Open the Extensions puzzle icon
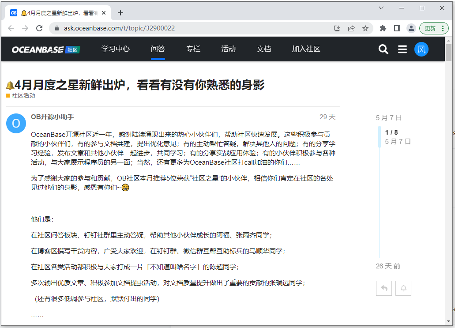The height and width of the screenshot is (328, 455). [383, 28]
